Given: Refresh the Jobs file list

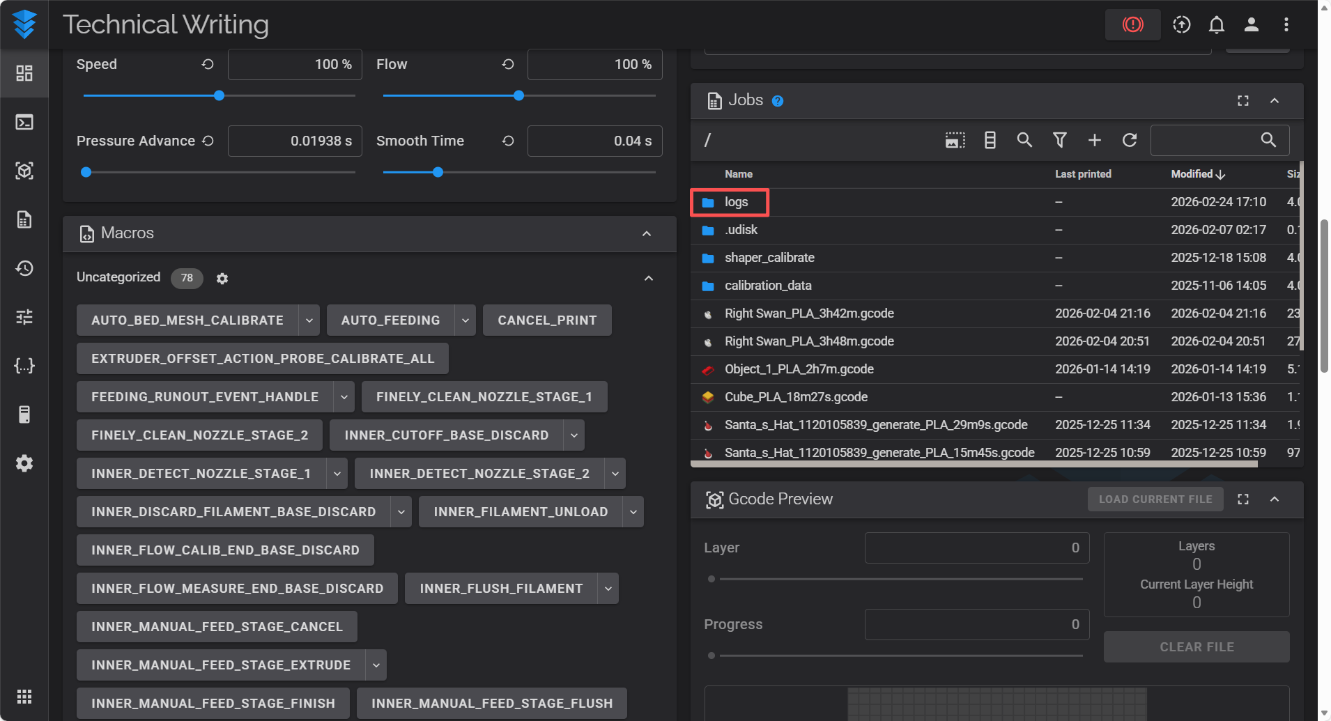Looking at the screenshot, I should (x=1130, y=140).
